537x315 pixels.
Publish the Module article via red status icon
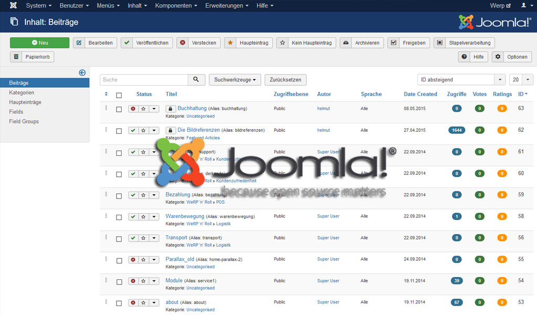[133, 281]
